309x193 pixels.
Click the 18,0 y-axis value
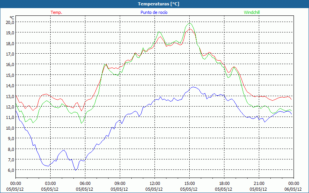10,43
